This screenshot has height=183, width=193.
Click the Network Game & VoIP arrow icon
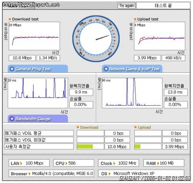(x=106, y=69)
